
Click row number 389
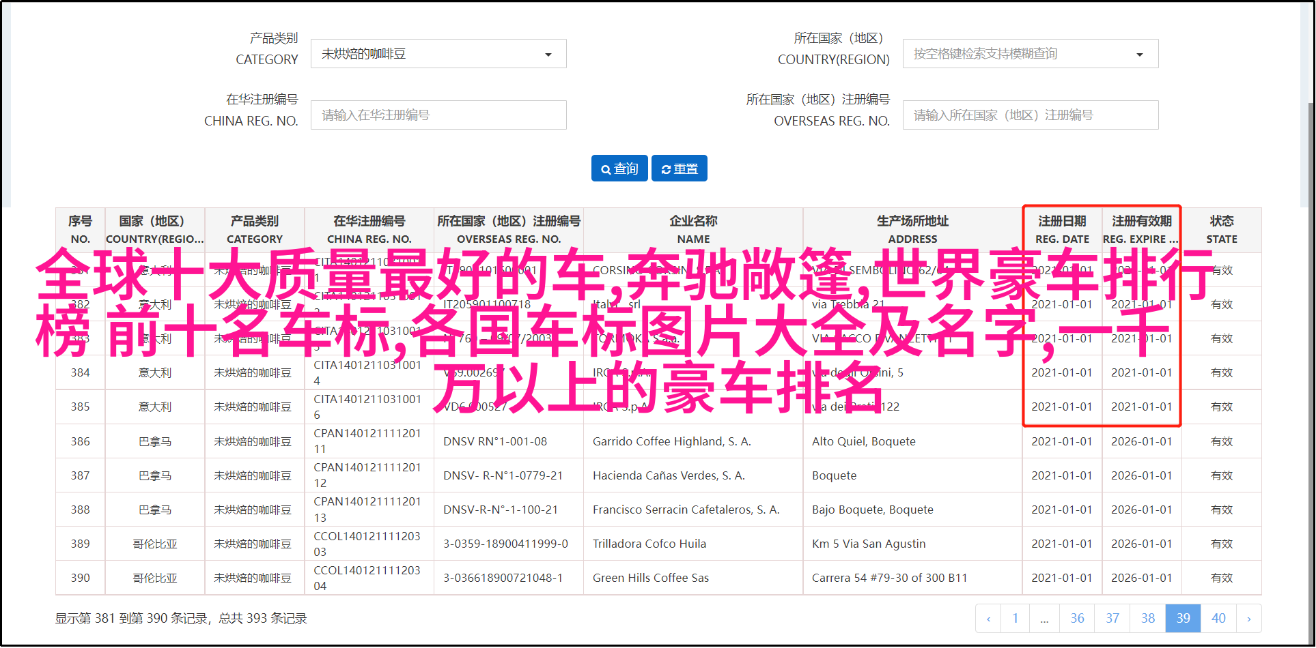[x=81, y=544]
